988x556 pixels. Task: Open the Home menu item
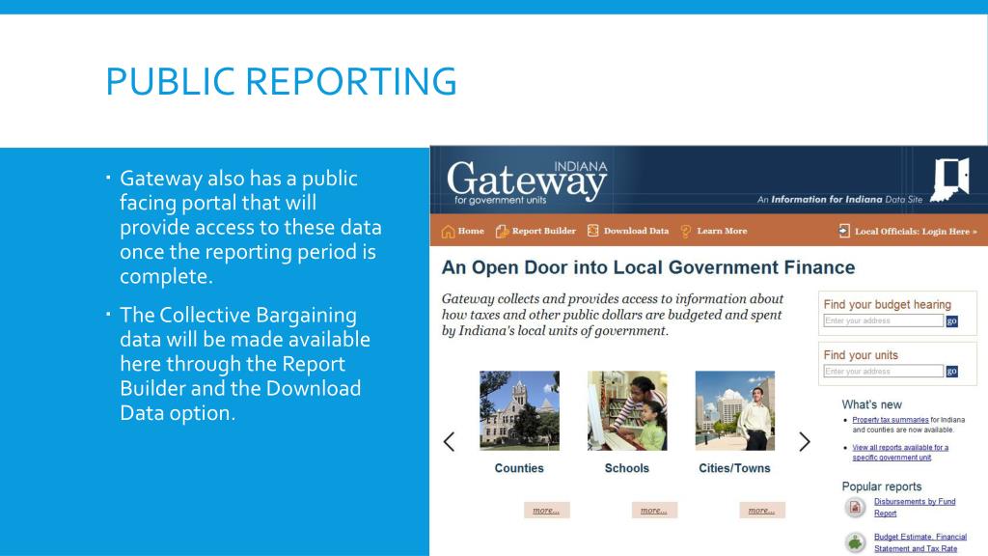click(x=471, y=231)
